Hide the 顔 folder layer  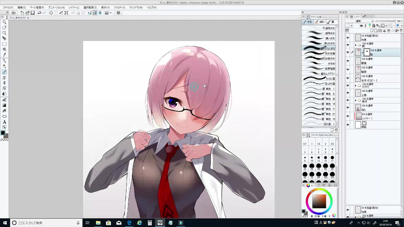348,45
